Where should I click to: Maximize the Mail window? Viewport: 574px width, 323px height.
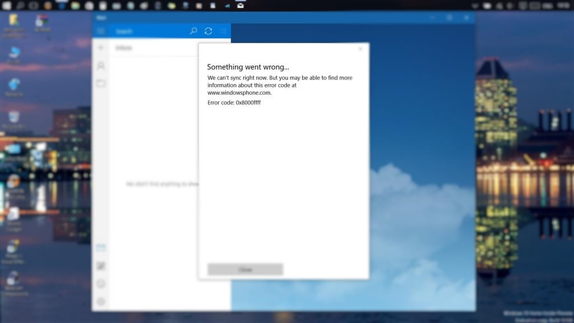449,18
